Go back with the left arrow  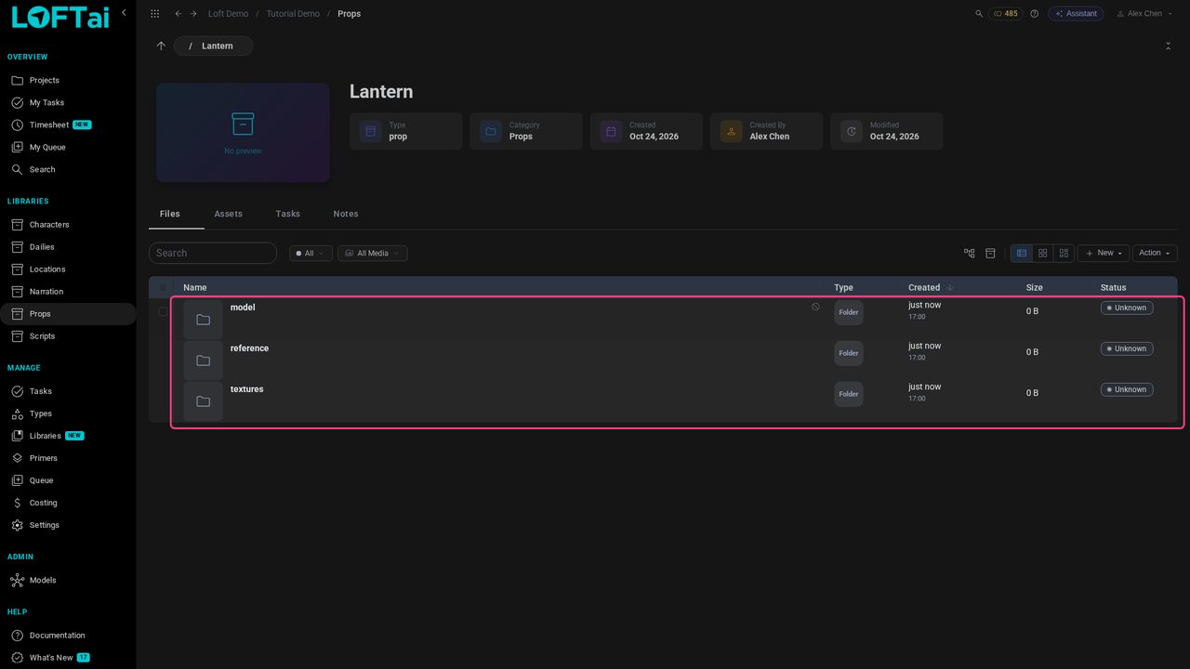click(178, 14)
